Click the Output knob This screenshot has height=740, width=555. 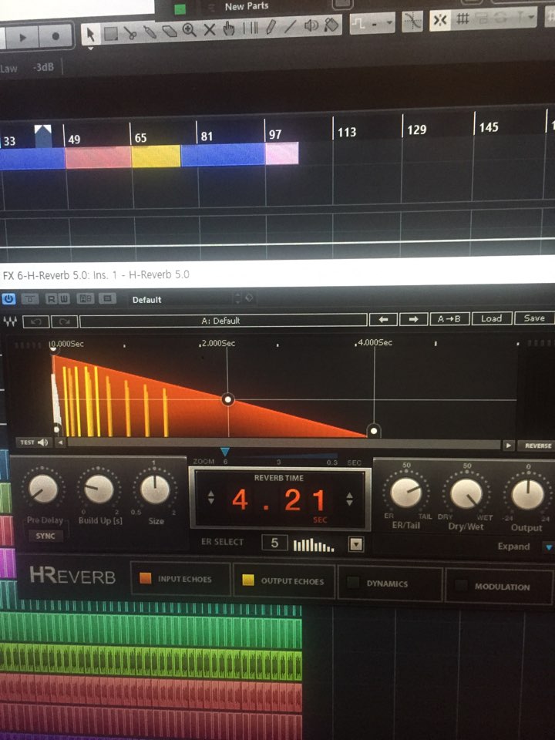(527, 494)
